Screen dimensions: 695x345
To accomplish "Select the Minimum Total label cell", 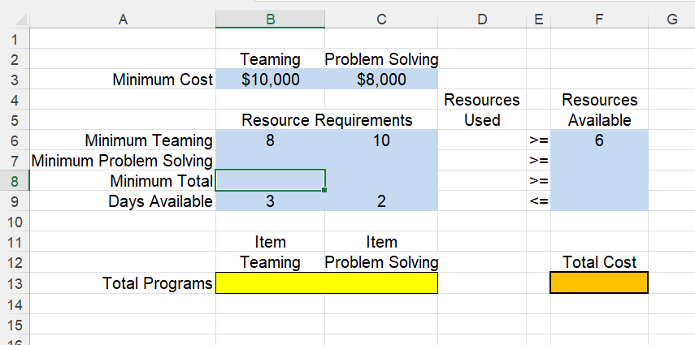I will click(x=123, y=181).
